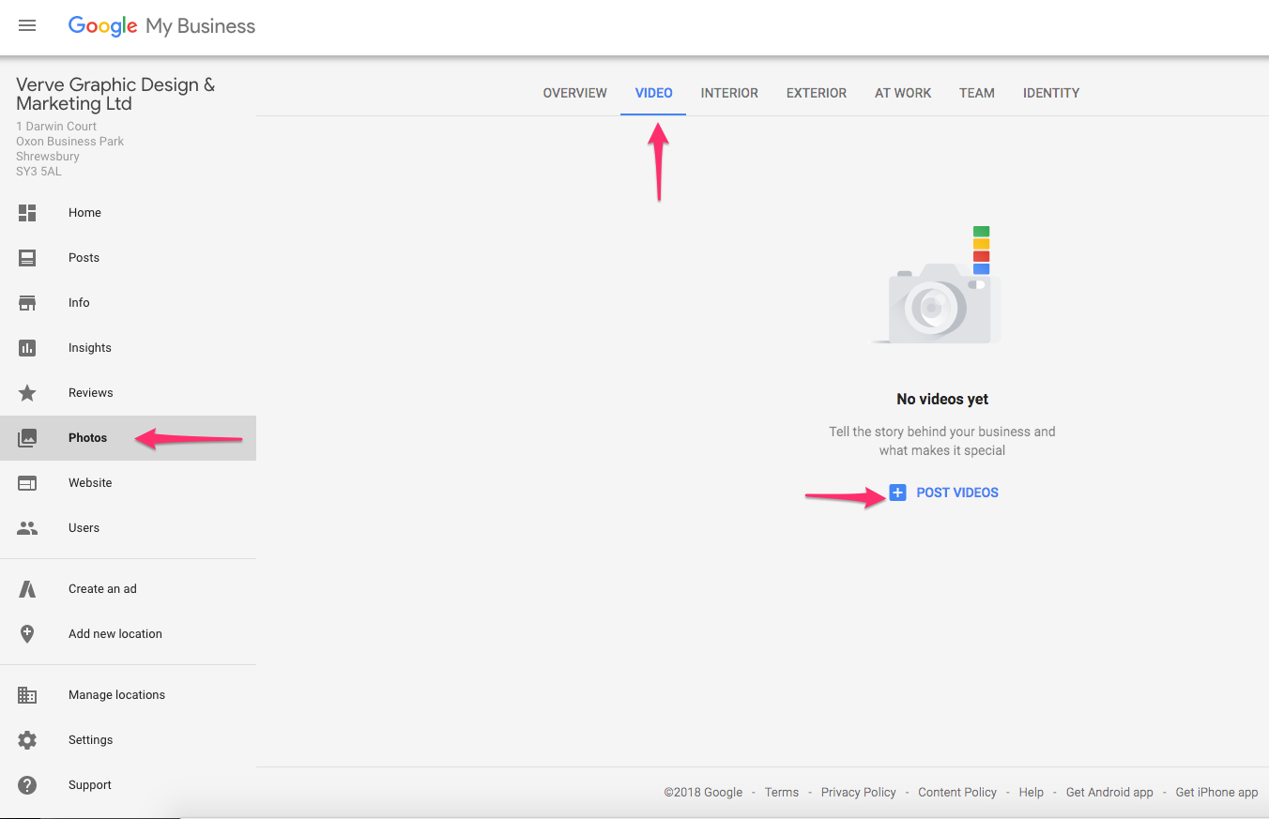1269x819 pixels.
Task: Click the Posts sidebar icon
Action: [27, 258]
